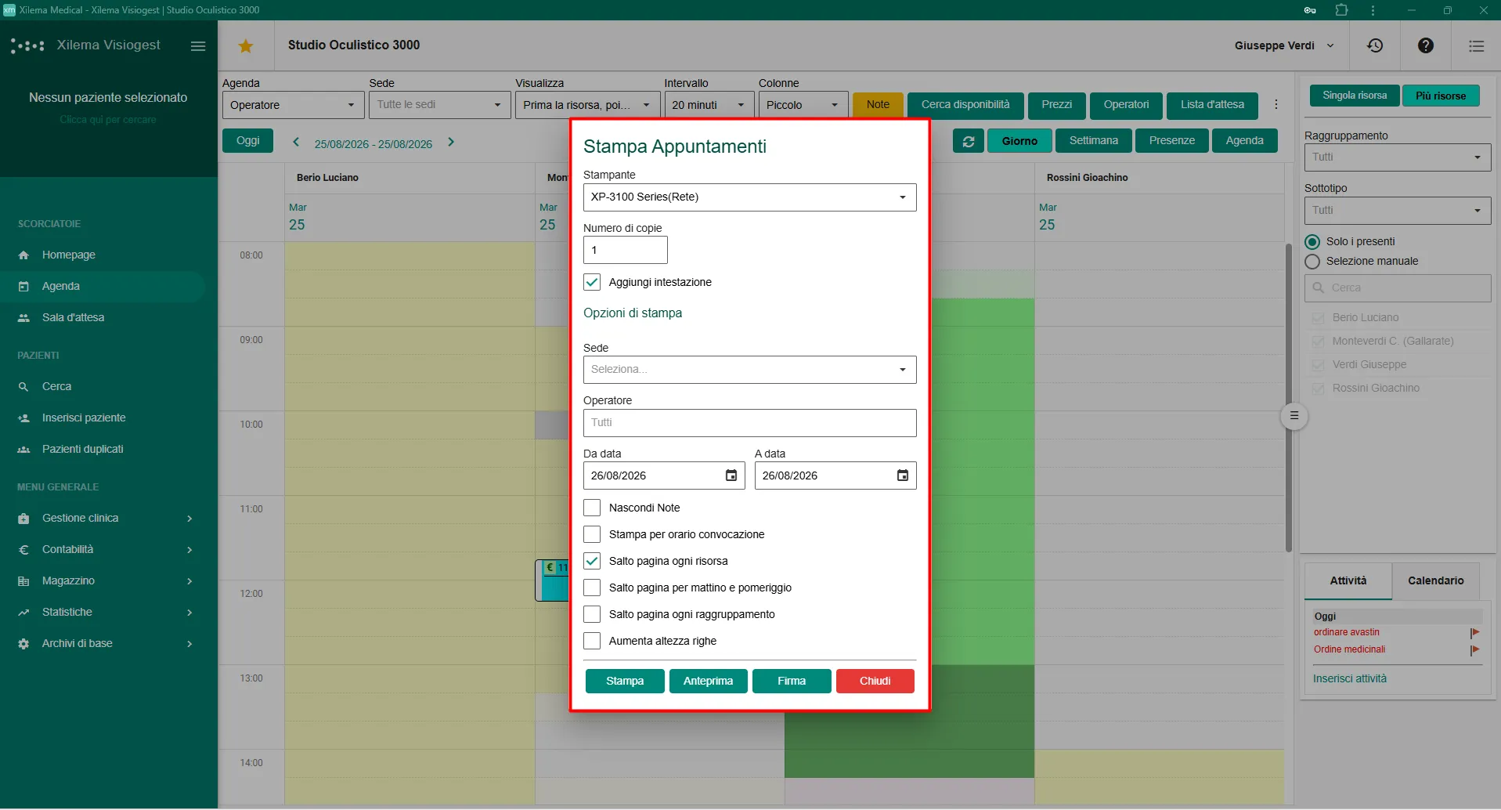1501x810 pixels.
Task: Go to previous day arrow
Action: (x=296, y=143)
